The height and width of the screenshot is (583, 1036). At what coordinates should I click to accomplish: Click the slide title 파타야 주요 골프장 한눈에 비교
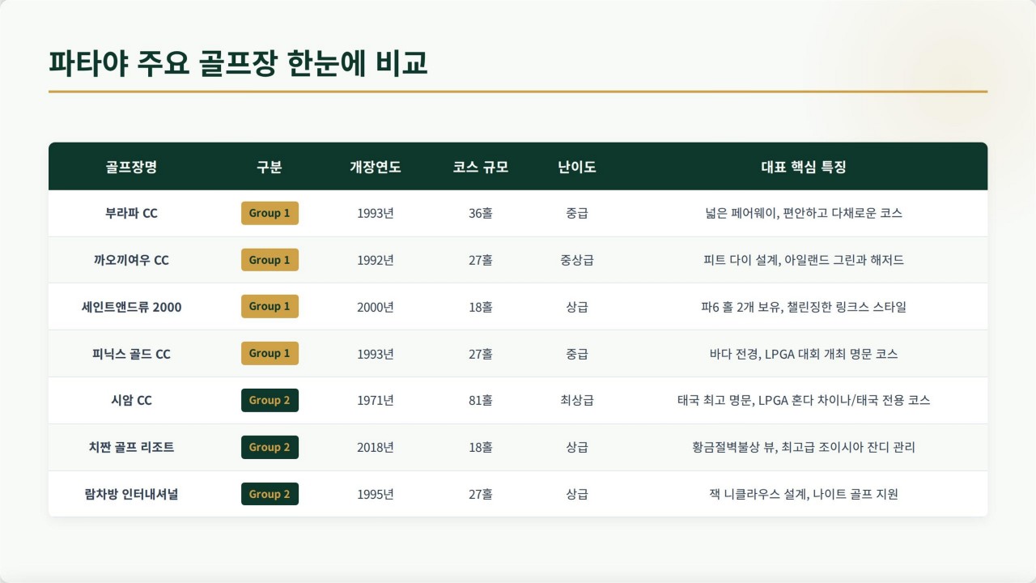point(238,63)
